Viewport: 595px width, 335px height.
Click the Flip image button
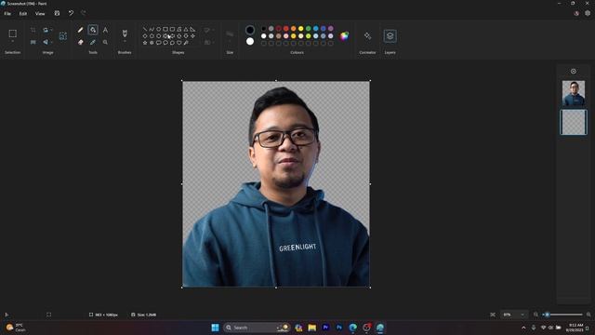click(46, 42)
